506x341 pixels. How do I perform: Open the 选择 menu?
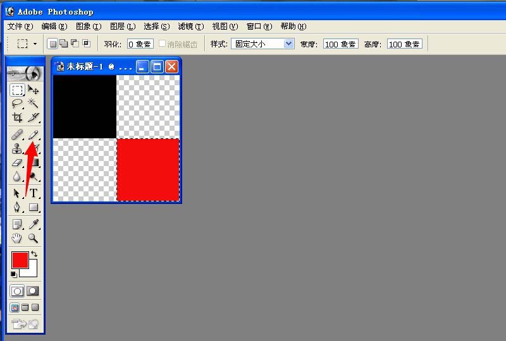pos(156,27)
